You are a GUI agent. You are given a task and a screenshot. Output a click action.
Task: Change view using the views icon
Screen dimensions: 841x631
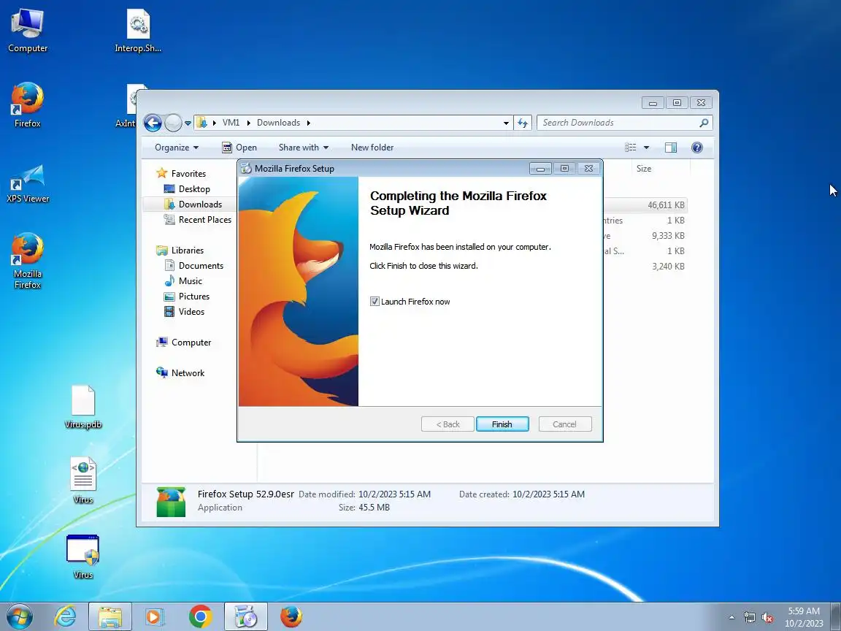point(631,148)
